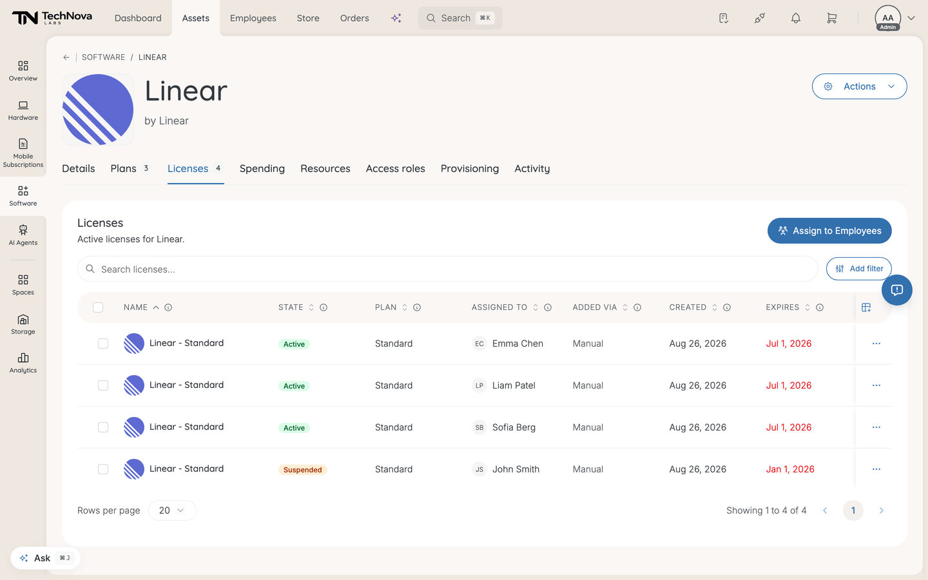Open the Actions dropdown

[x=859, y=86]
